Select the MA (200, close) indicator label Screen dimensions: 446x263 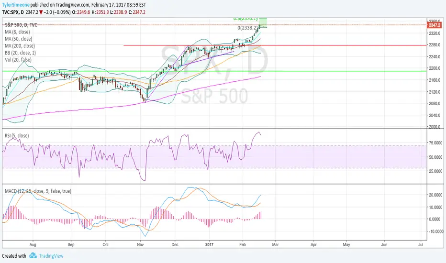click(20, 46)
